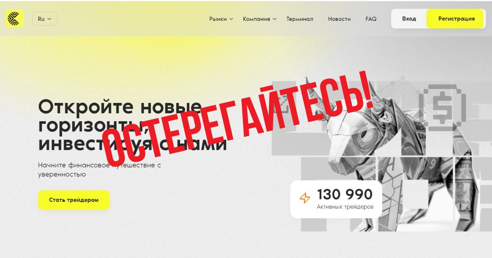Click the orange lightning bolt icon
Viewport: 492px width, 258px height.
[305, 199]
